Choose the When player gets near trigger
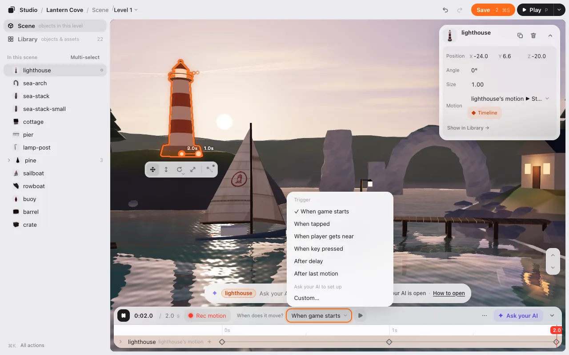Image resolution: width=569 pixels, height=355 pixels. coord(340,236)
